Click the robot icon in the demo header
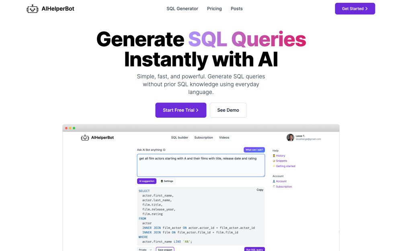Viewport: 402px width, 251px height. pyautogui.click(x=85, y=137)
